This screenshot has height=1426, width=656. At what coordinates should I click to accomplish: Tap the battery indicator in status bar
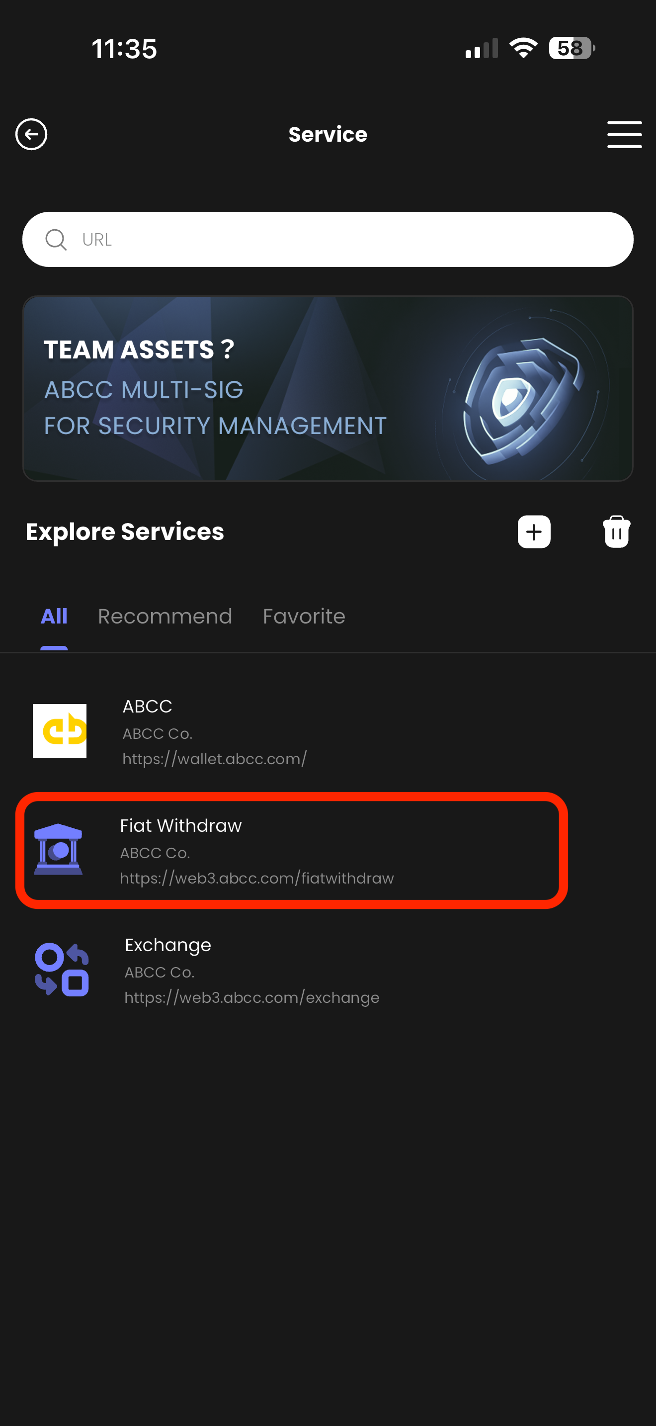click(571, 48)
